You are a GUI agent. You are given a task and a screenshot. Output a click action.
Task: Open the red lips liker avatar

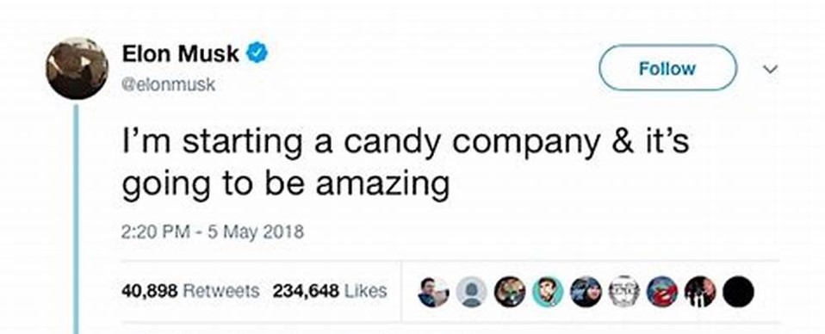[662, 292]
